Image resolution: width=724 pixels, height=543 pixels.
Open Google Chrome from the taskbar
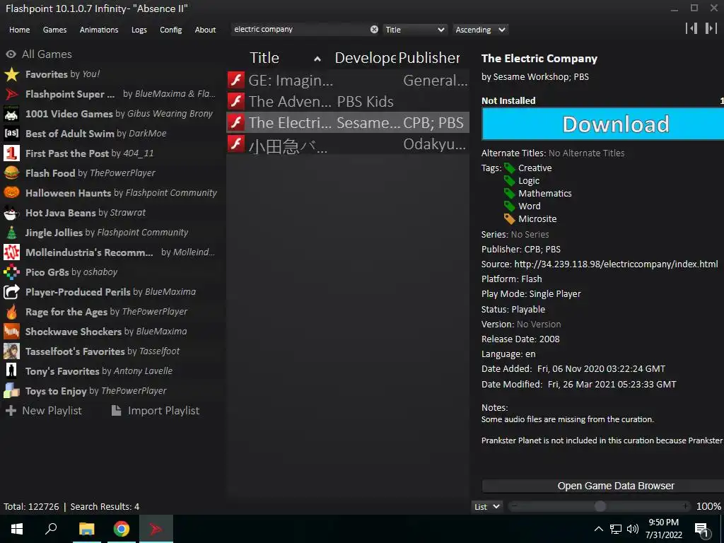pyautogui.click(x=122, y=529)
